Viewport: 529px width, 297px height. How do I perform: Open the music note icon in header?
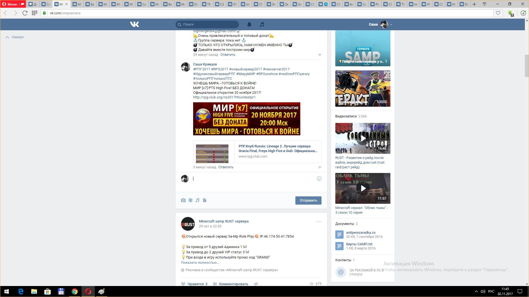click(x=262, y=24)
